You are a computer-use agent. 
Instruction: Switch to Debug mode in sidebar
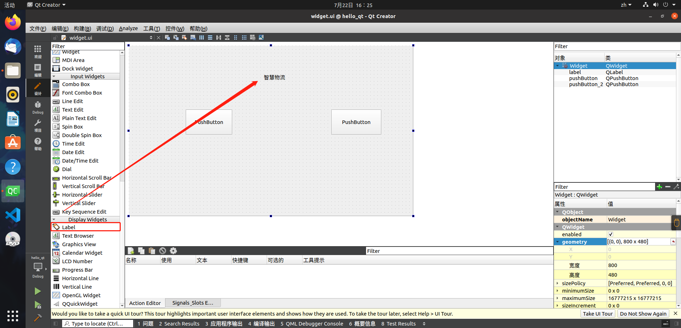point(38,107)
